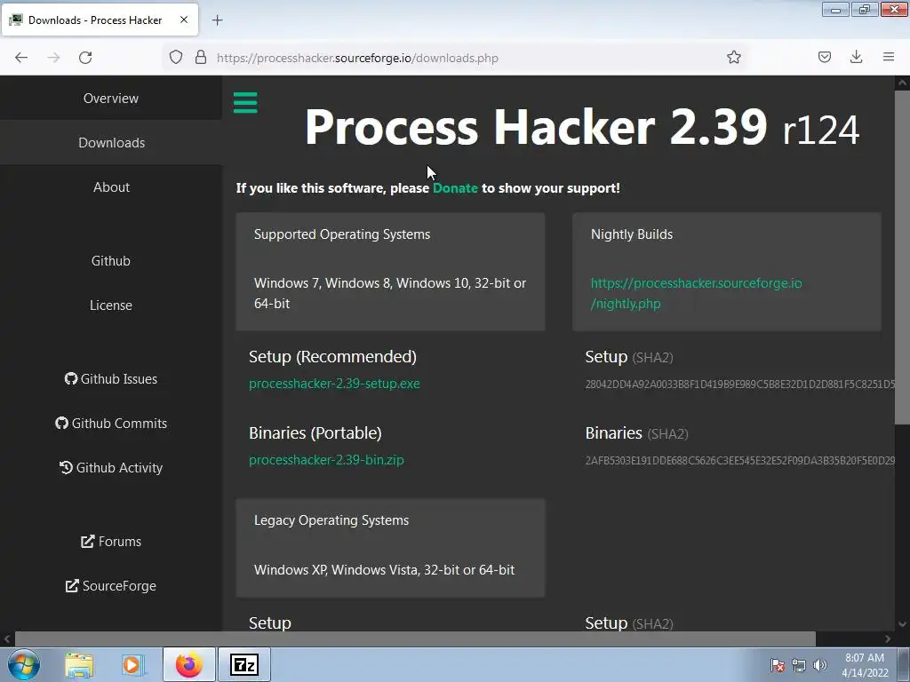Click the taskbar clock showing 8:07 AM

pos(865,665)
